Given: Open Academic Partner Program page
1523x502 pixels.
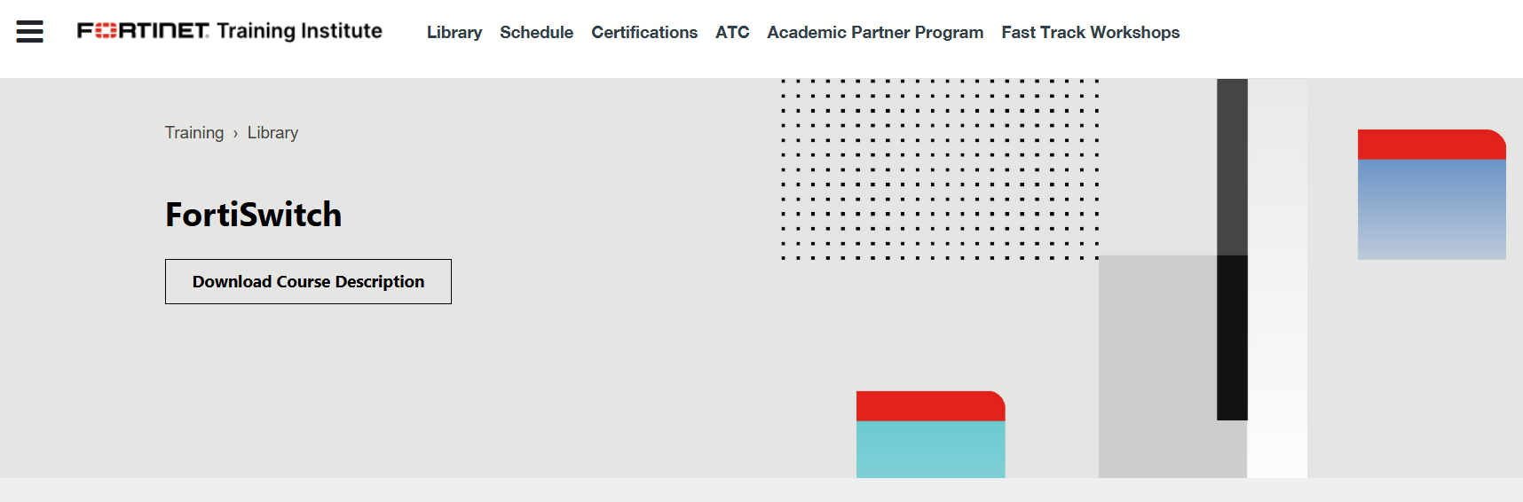Looking at the screenshot, I should (875, 32).
